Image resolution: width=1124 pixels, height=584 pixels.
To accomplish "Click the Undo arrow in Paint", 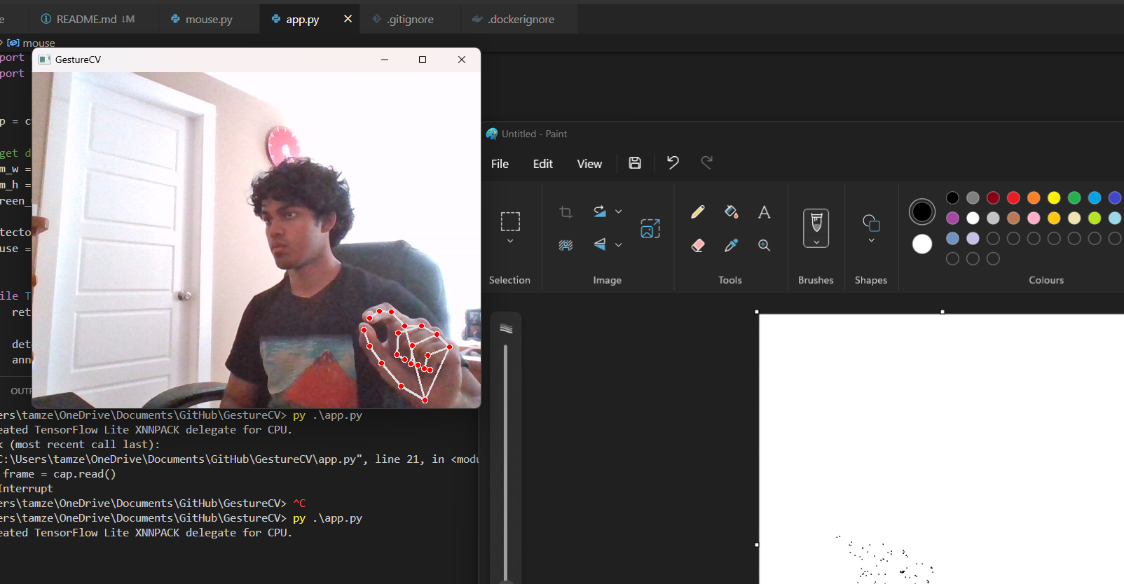I will click(x=673, y=163).
